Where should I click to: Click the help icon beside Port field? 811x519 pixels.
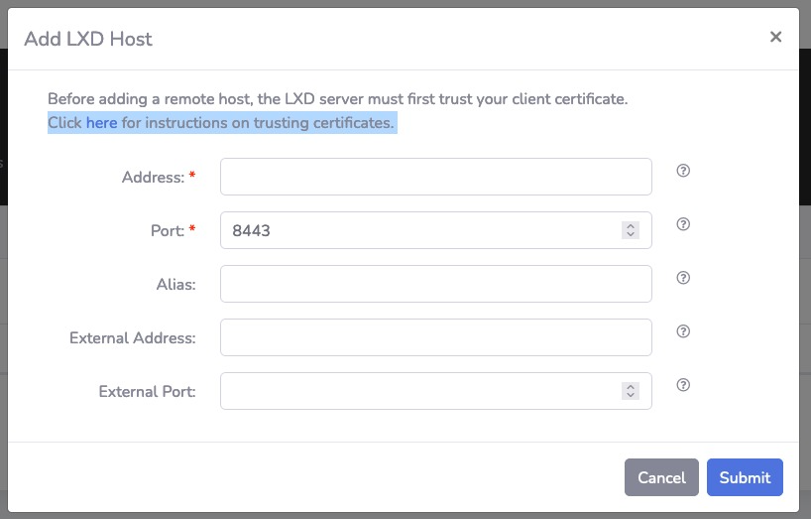683,224
